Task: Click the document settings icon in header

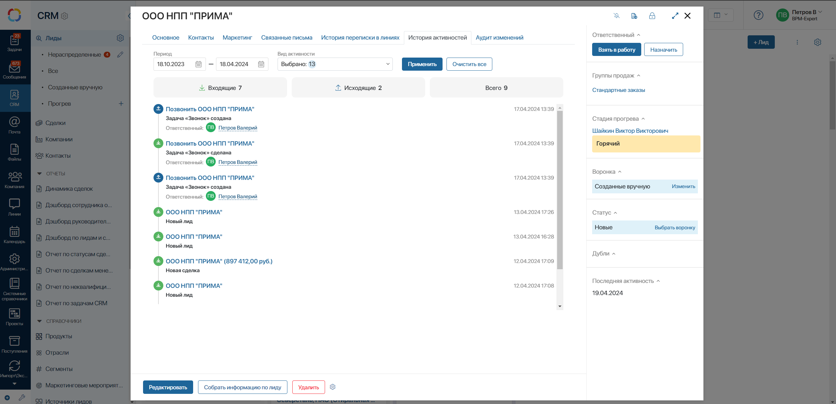Action: pos(634,16)
